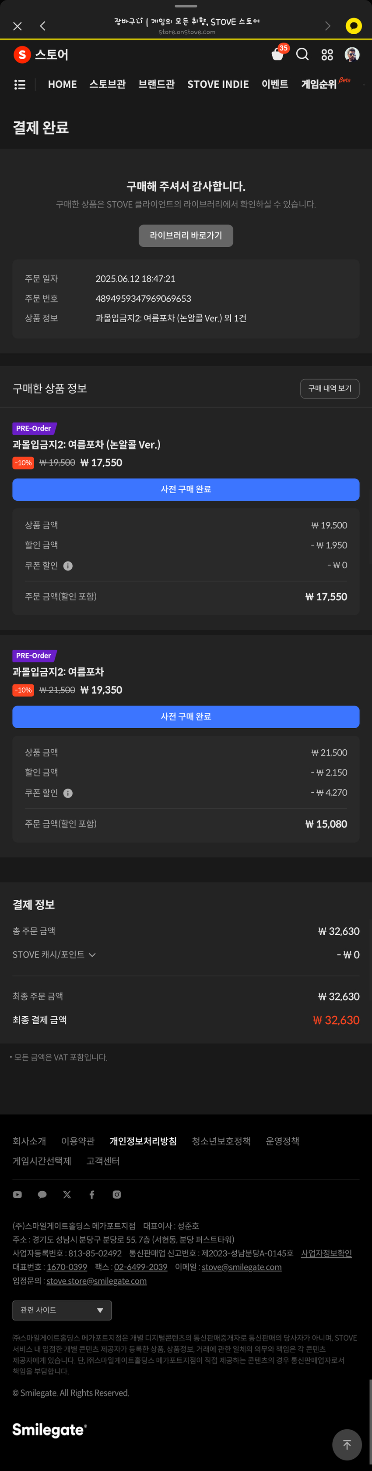Open the category list menu icon

click(19, 85)
